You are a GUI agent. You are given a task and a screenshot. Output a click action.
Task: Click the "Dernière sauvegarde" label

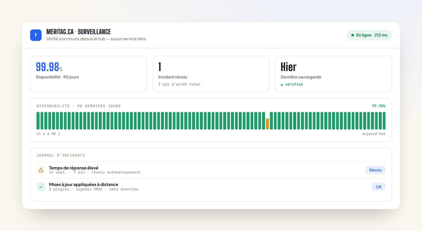(x=301, y=77)
